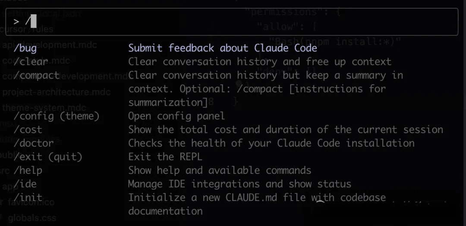Image resolution: width=466 pixels, height=226 pixels.
Task: Click 'Manage IDE integrations and show status'
Action: (x=239, y=184)
